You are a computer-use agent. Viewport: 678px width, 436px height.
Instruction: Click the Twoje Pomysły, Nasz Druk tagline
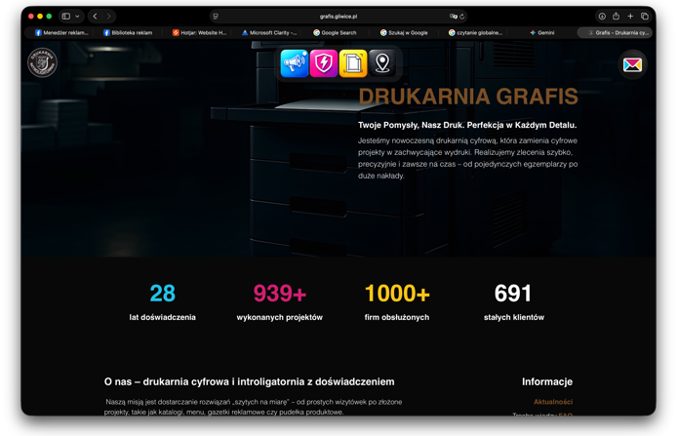(467, 125)
